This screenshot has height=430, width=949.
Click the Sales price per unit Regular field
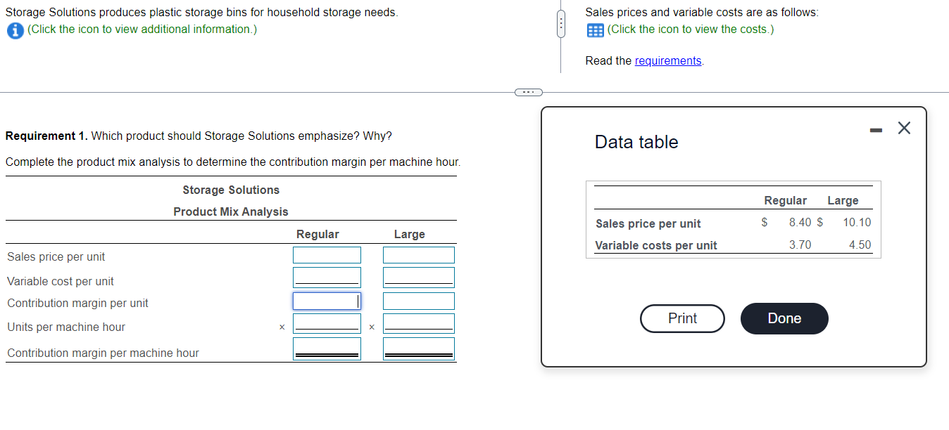pos(327,254)
